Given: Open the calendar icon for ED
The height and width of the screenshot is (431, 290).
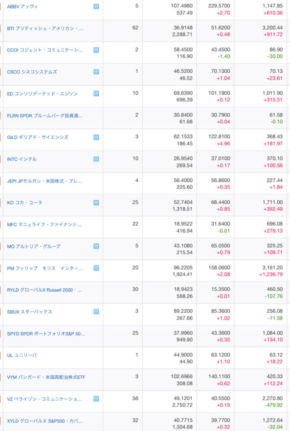Looking at the screenshot, I should (96, 93).
